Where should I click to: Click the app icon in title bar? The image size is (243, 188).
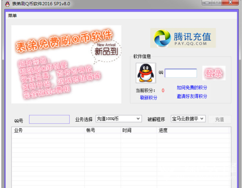7,4
